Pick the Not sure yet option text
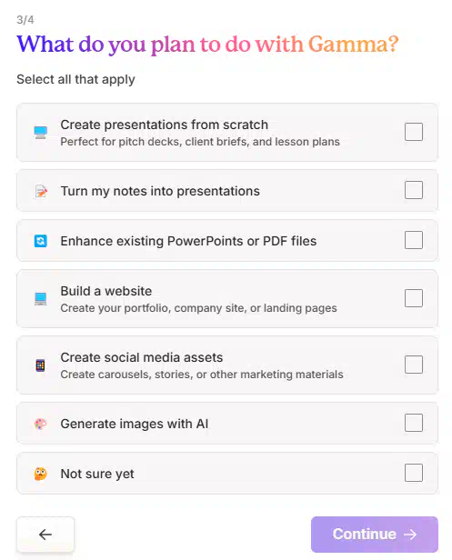452x560 pixels. pos(97,474)
